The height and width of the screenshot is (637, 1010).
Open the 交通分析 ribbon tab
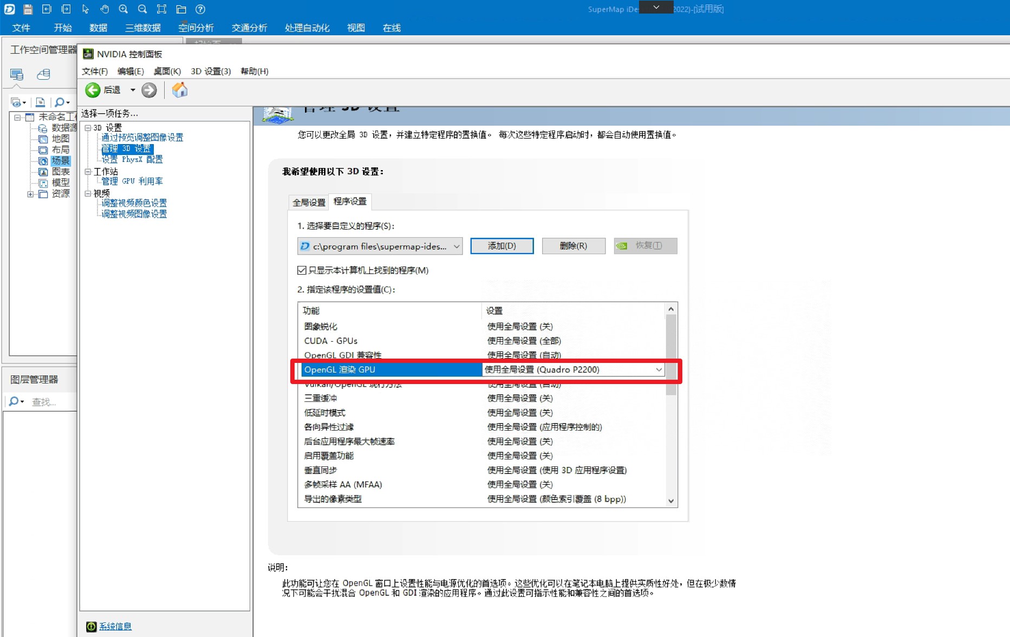[249, 28]
